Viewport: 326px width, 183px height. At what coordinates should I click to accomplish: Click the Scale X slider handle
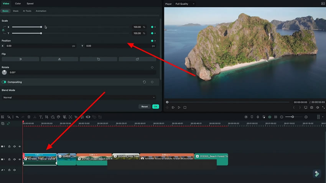point(41,27)
